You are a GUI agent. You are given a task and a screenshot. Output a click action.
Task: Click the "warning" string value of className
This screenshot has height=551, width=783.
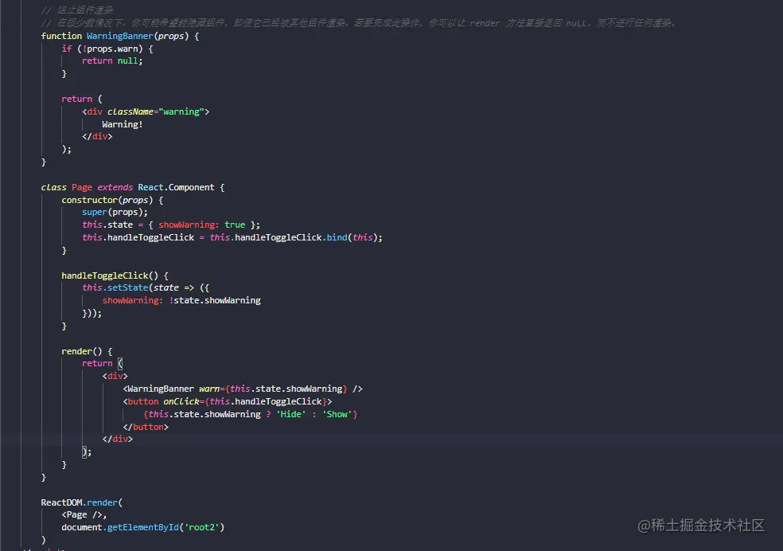181,111
